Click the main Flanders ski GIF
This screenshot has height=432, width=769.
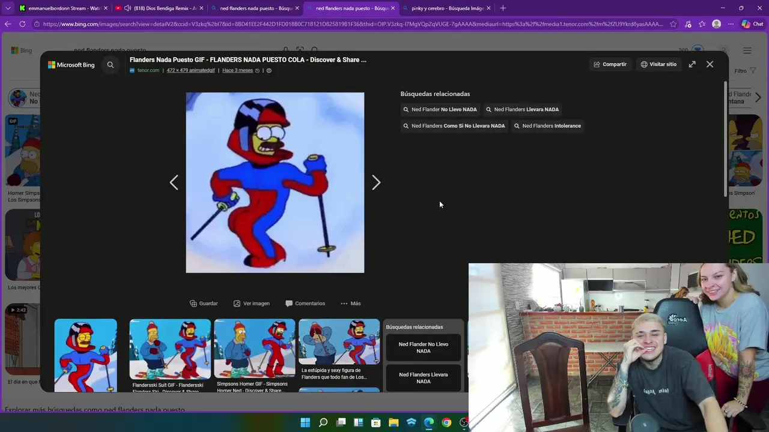tap(275, 182)
